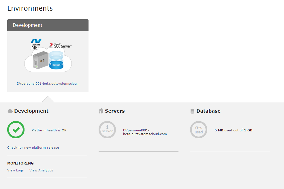Click the green platform health check icon
284x189 pixels.
point(16,130)
